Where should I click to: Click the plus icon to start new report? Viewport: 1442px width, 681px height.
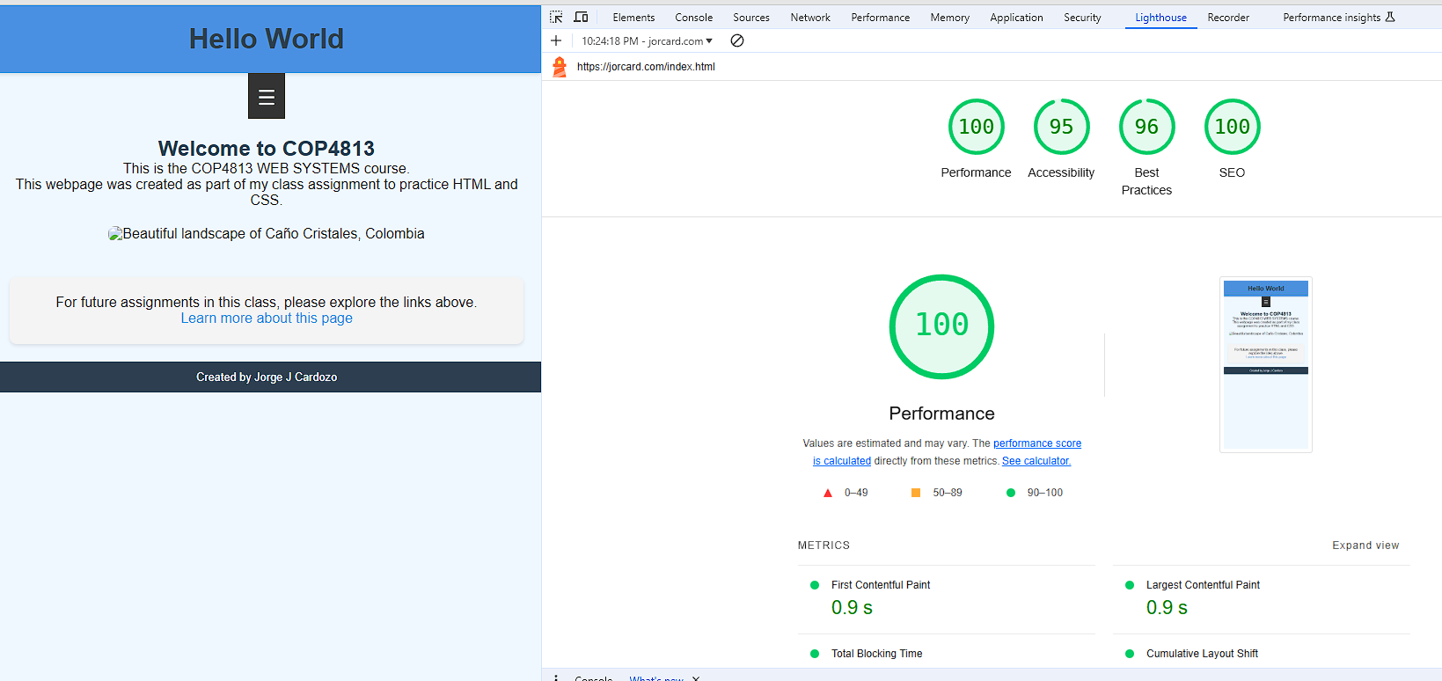pos(556,40)
